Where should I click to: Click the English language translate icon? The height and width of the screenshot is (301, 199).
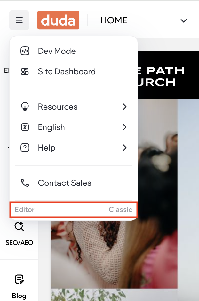(x=25, y=127)
